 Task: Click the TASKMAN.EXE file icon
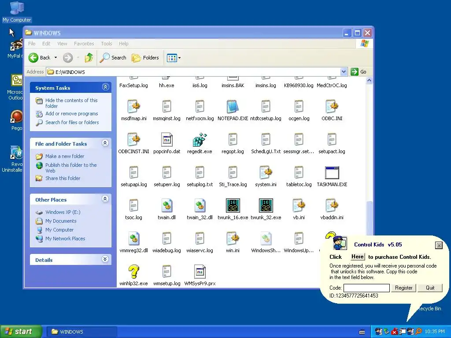(332, 173)
